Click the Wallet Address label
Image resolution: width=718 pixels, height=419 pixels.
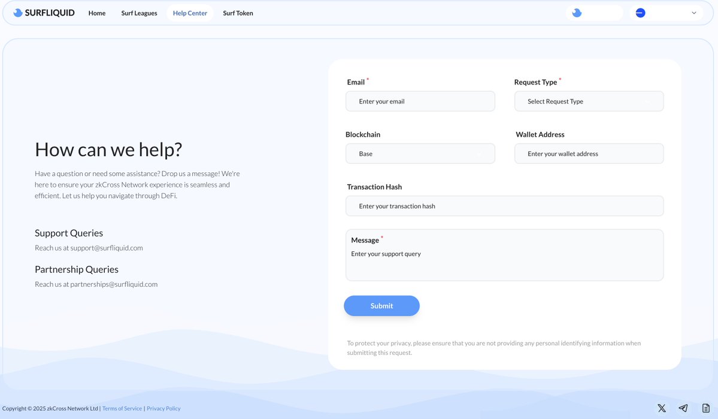click(x=540, y=135)
